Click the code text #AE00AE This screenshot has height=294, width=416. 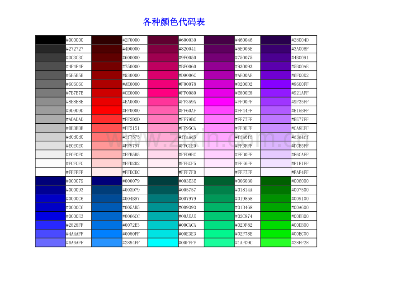[x=244, y=75]
